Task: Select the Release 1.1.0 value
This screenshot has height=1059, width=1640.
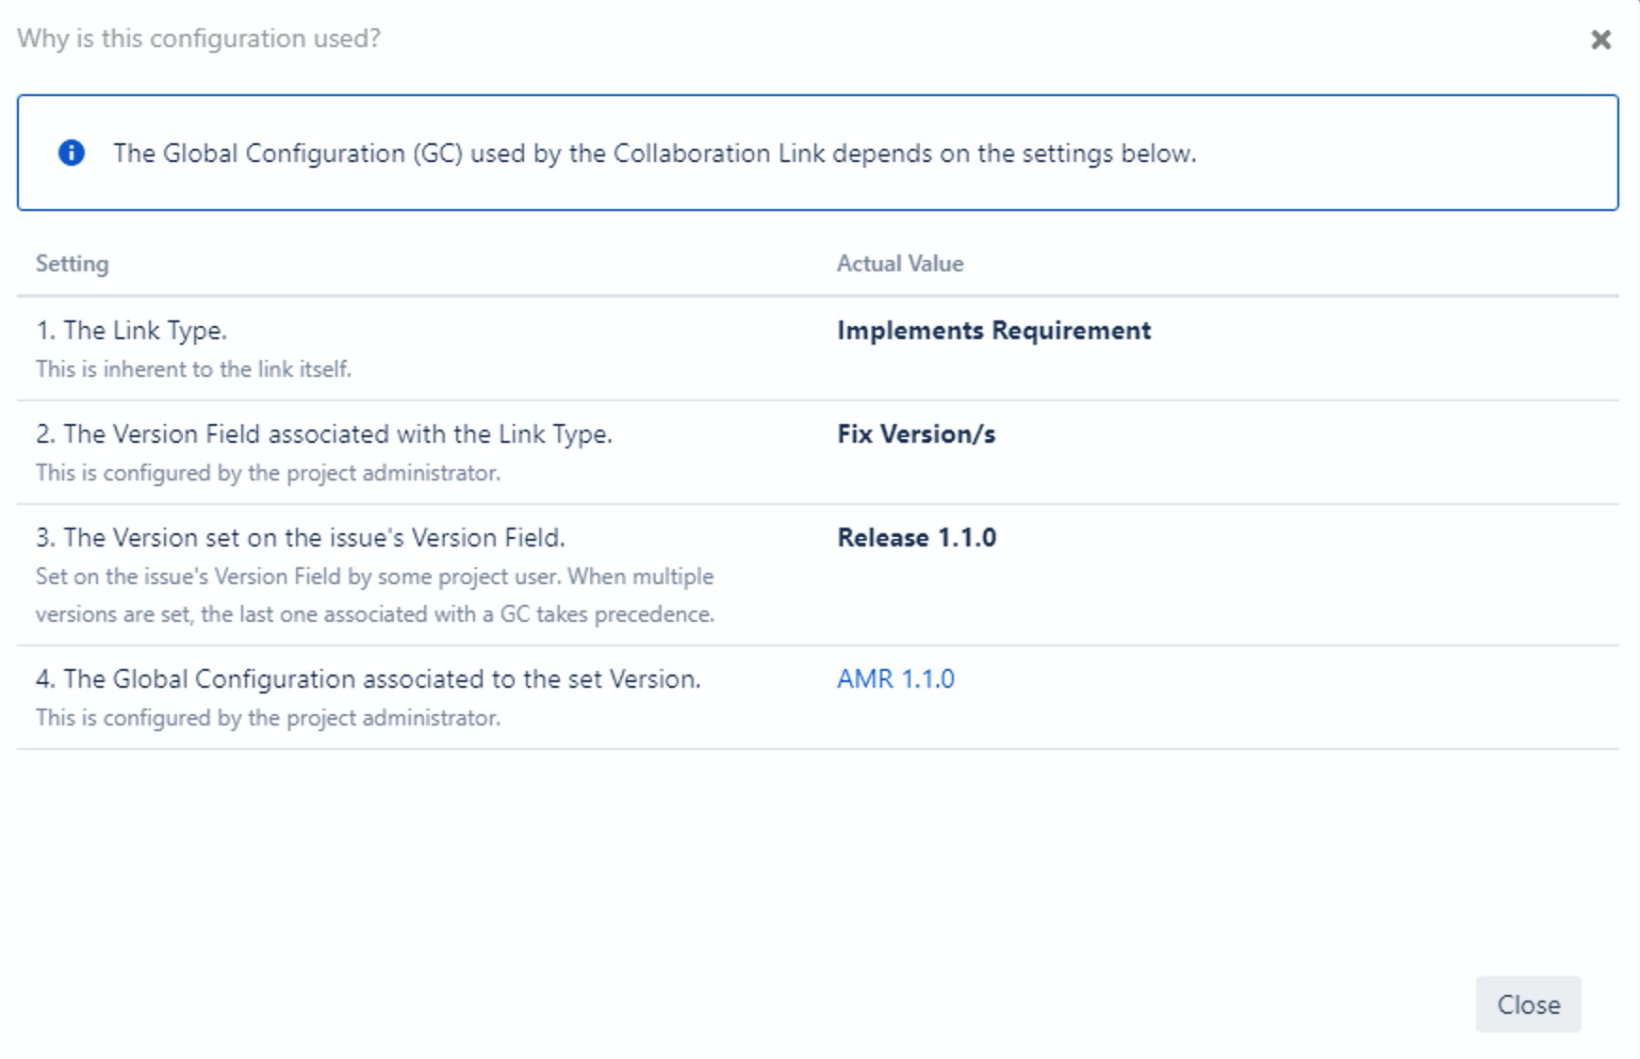Action: [916, 538]
